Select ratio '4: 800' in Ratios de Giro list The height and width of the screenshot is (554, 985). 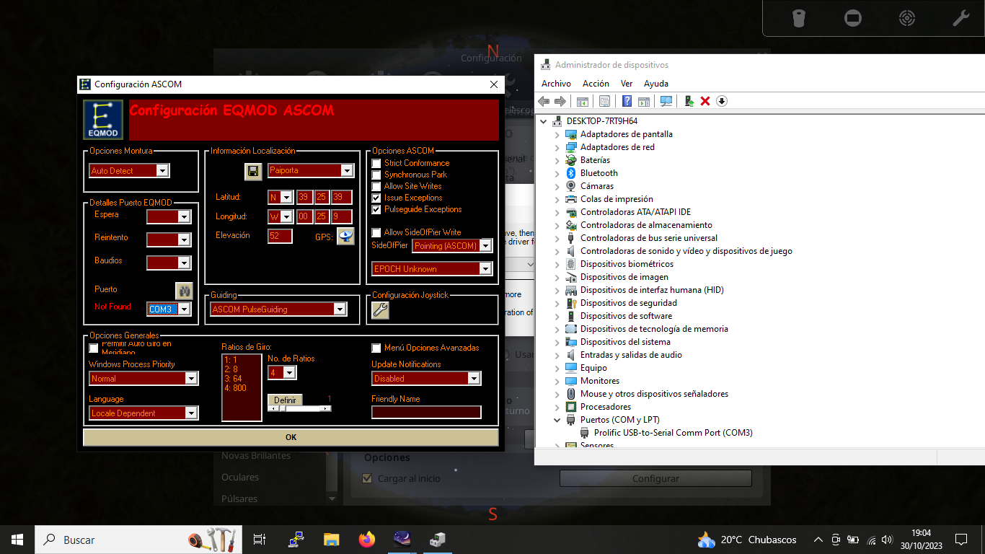click(x=235, y=388)
